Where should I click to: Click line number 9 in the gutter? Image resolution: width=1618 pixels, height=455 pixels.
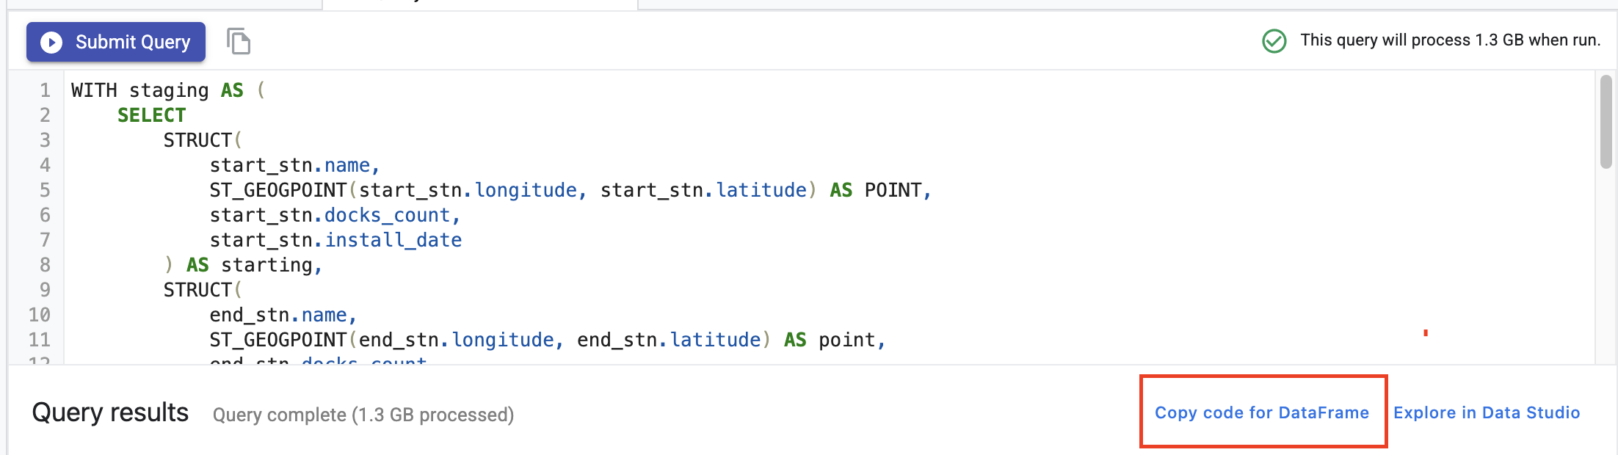[x=45, y=290]
